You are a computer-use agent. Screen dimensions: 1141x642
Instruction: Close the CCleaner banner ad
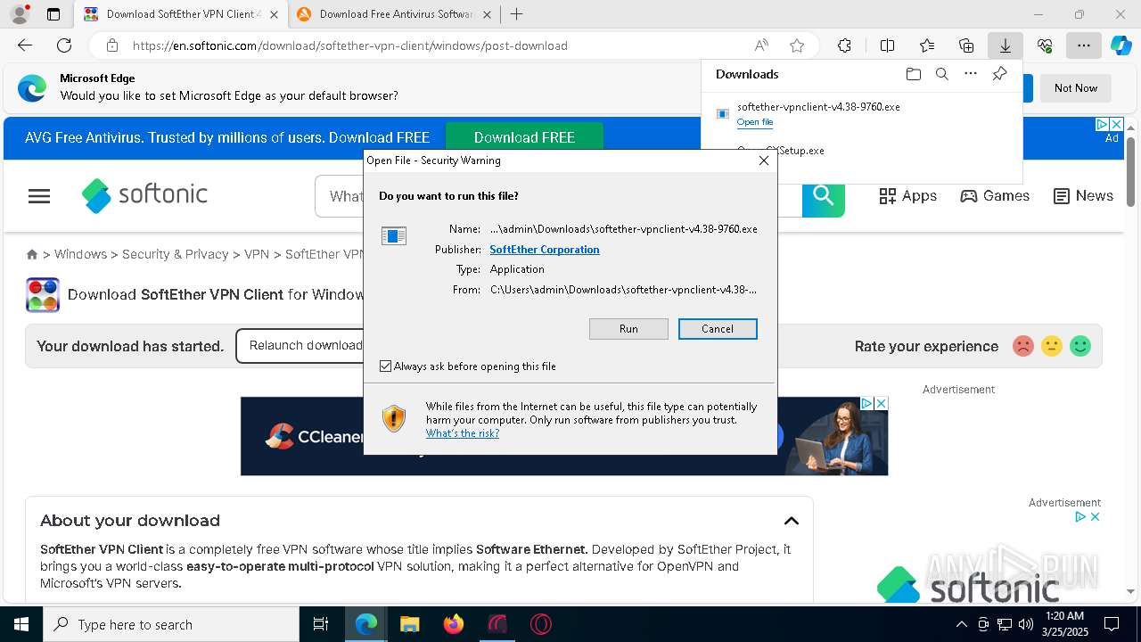(882, 404)
